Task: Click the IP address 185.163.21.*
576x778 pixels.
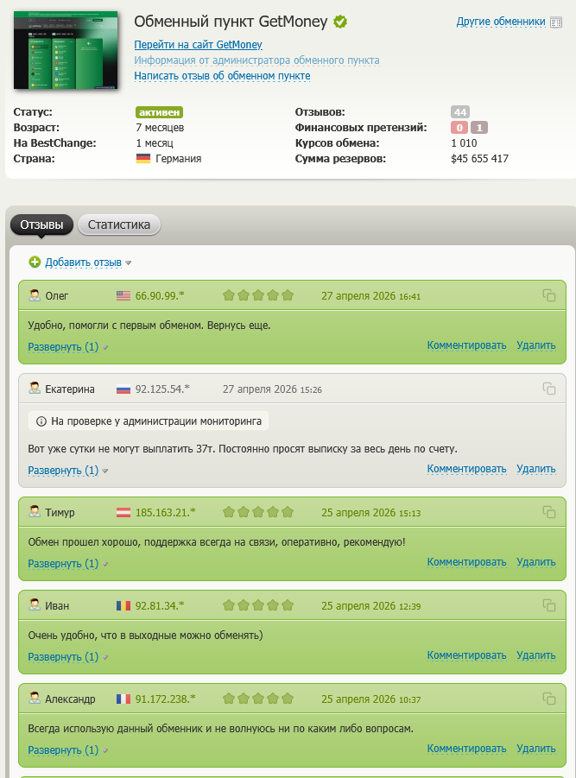Action: [165, 513]
